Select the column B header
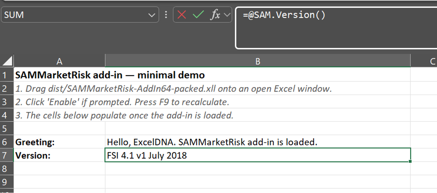The width and height of the screenshot is (437, 193). pos(258,61)
